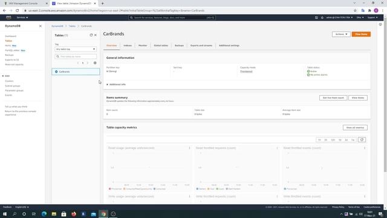Viewport: 387px width, 218px height.
Task: Close the Tables side panel
Action: click(96, 35)
